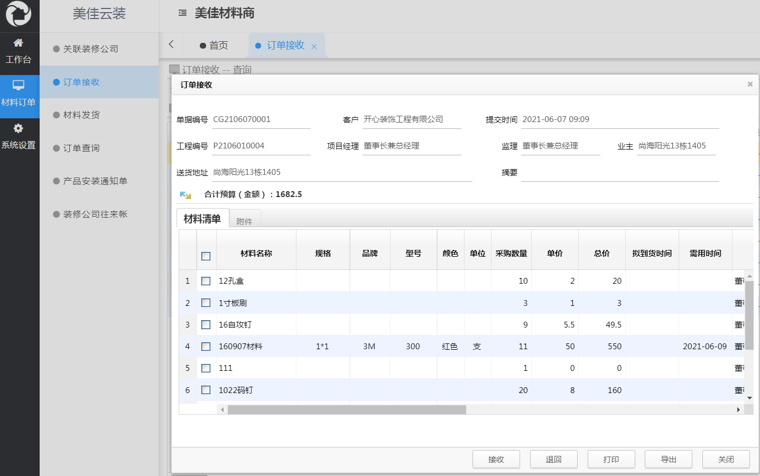Click the 美佳云装 home logo icon
This screenshot has height=476, width=760.
pyautogui.click(x=19, y=15)
